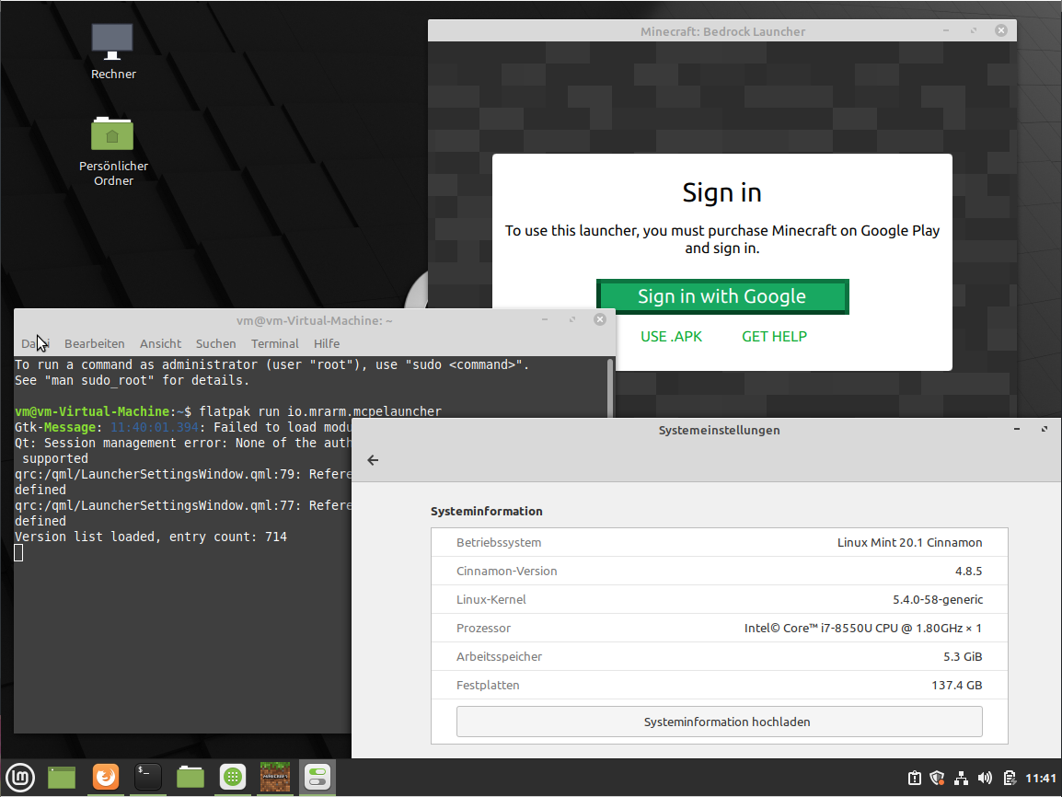Click the Prozessor value Intel Core i7-8550U
This screenshot has width=1062, height=797.
863,628
